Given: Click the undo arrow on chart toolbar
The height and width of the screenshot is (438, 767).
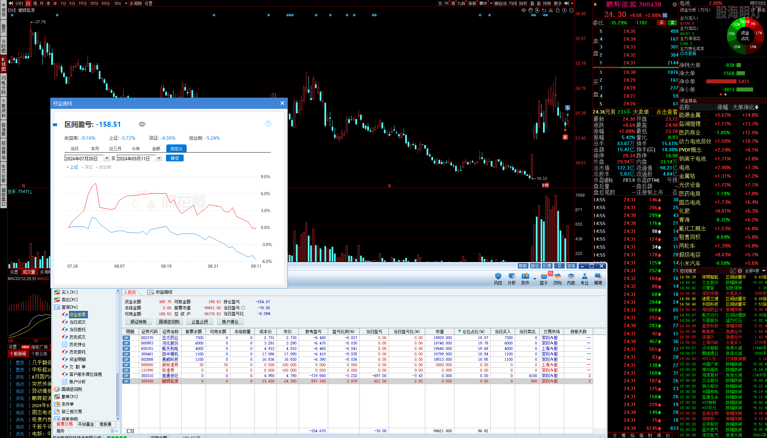Looking at the screenshot, I should click(544, 10).
